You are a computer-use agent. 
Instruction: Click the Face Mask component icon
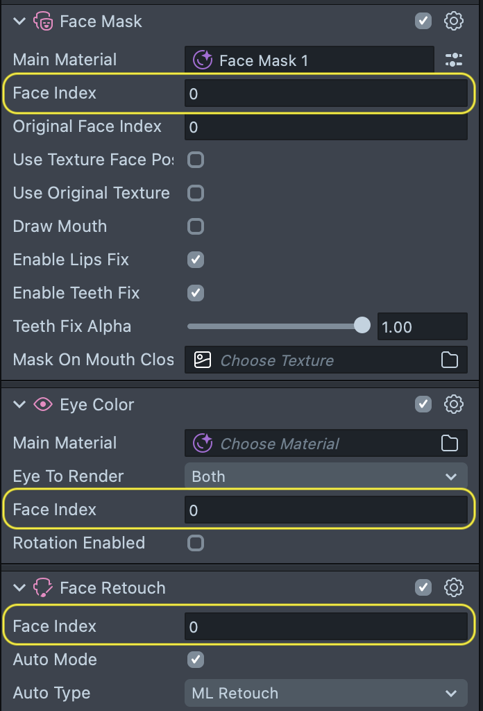tap(43, 22)
